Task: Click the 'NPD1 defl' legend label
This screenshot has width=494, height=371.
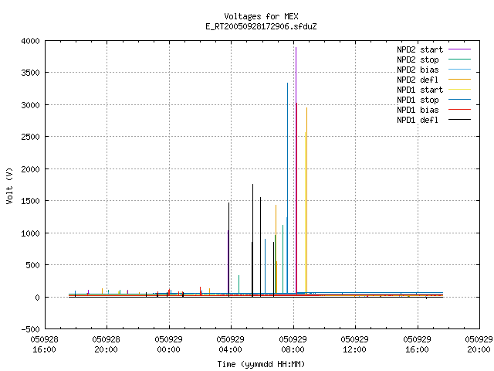Action: pos(418,121)
